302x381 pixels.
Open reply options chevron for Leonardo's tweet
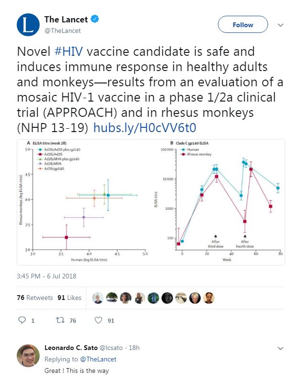pyautogui.click(x=280, y=349)
